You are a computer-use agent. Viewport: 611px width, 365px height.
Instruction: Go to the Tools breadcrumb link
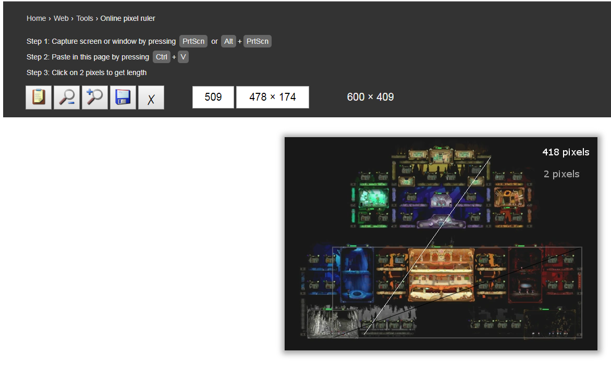pyautogui.click(x=84, y=18)
